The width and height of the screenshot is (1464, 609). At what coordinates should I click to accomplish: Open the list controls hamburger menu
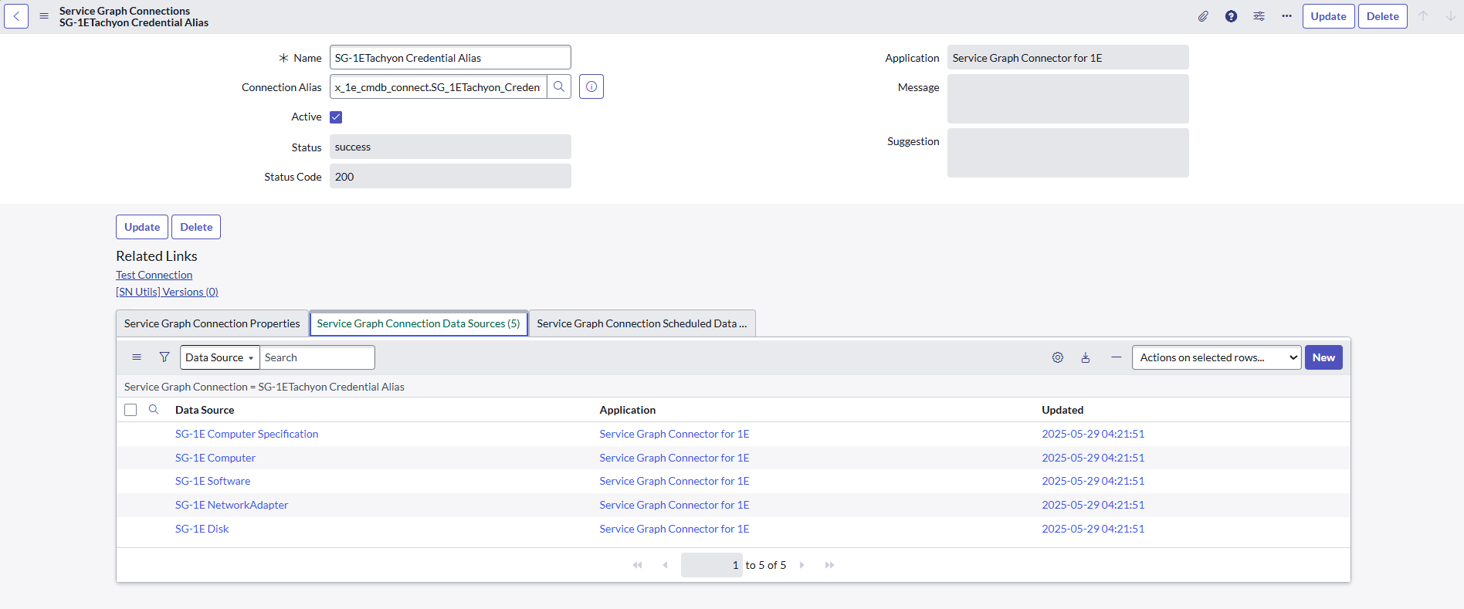click(x=137, y=357)
